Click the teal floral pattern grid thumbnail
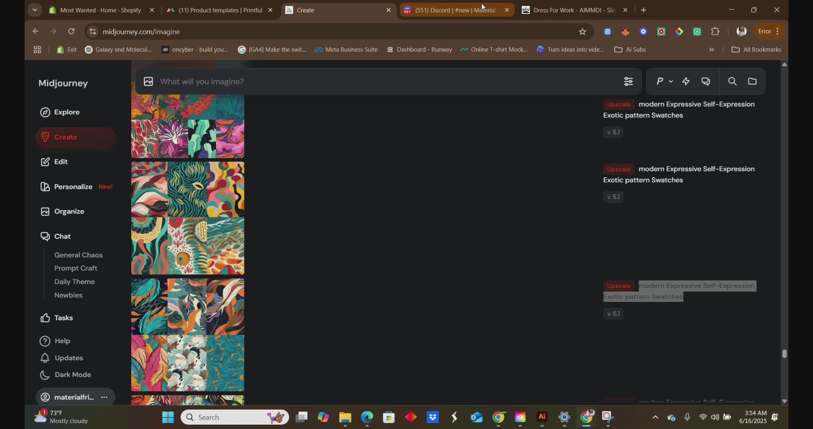 (x=188, y=334)
